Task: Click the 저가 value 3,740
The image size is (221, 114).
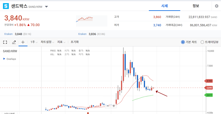Action: click(157, 25)
